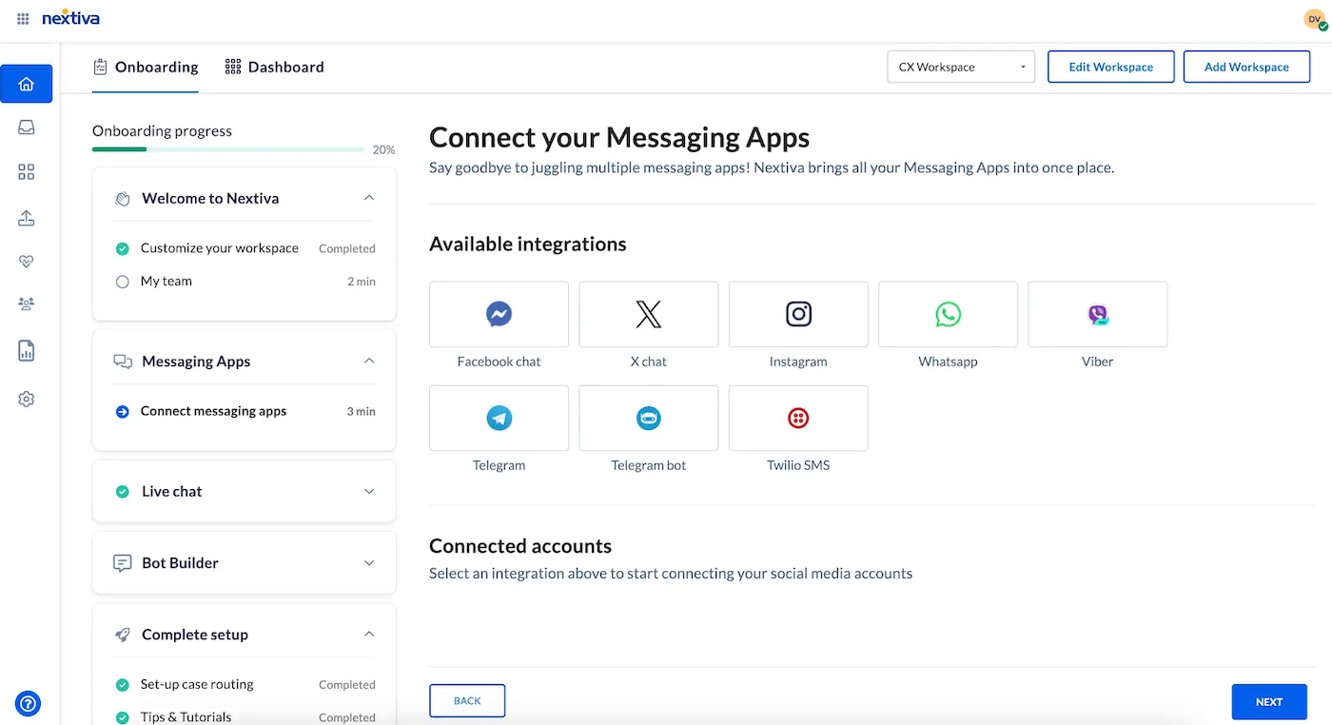
Task: Open the reports chart sidebar icon
Action: [27, 351]
